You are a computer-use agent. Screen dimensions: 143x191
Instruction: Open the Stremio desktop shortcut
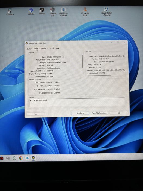(x=31, y=11)
